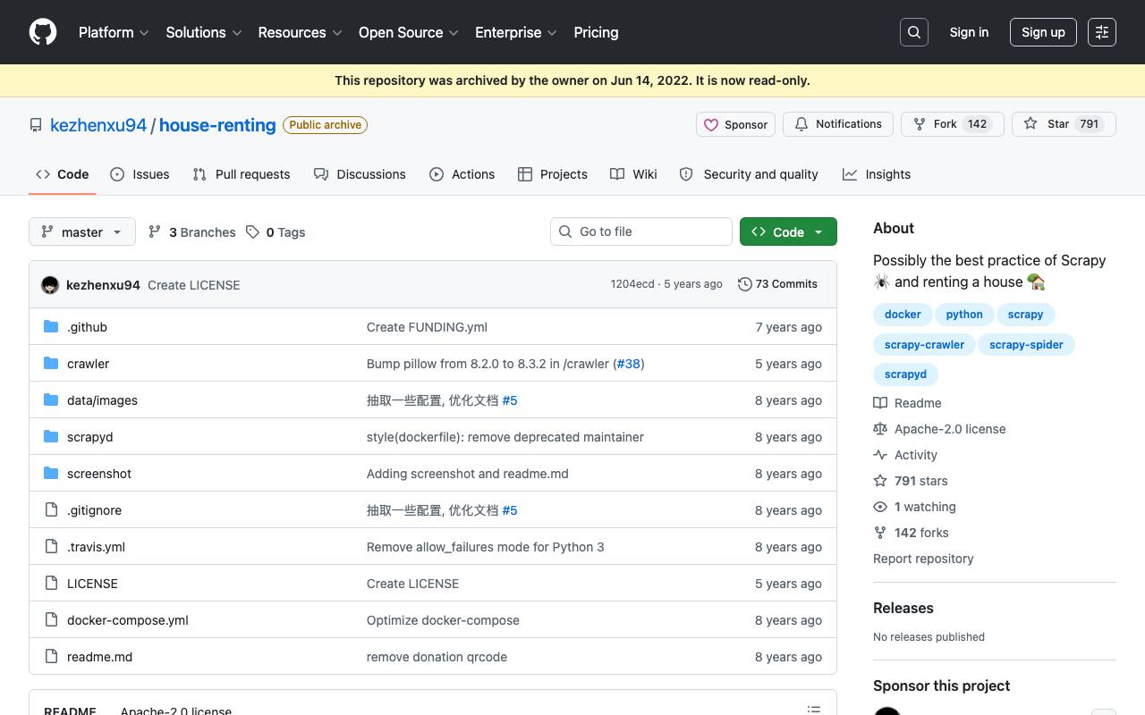Open commit hash 1204ecd link
This screenshot has height=715, width=1145.
(x=632, y=284)
